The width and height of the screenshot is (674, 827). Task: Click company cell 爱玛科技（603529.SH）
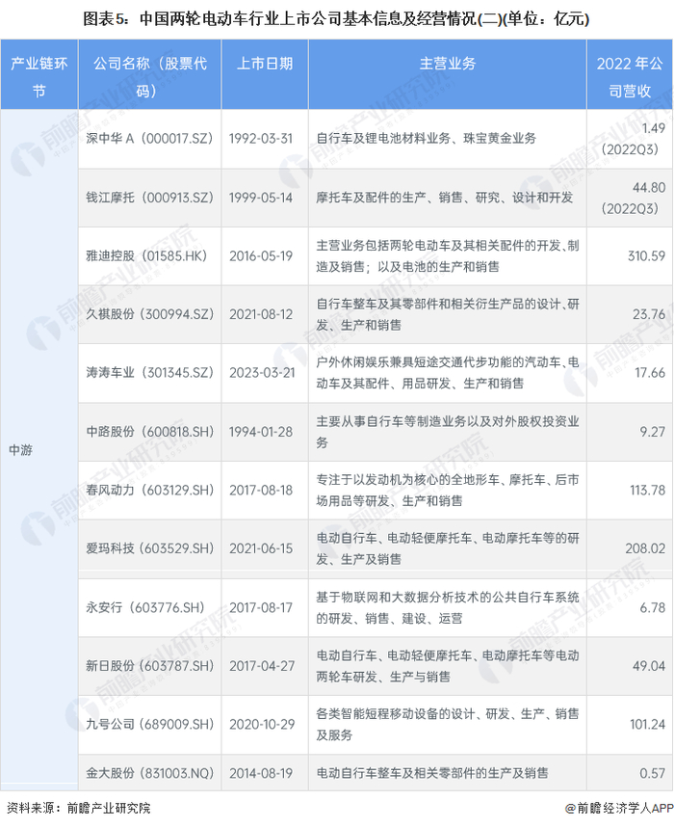coord(150,548)
